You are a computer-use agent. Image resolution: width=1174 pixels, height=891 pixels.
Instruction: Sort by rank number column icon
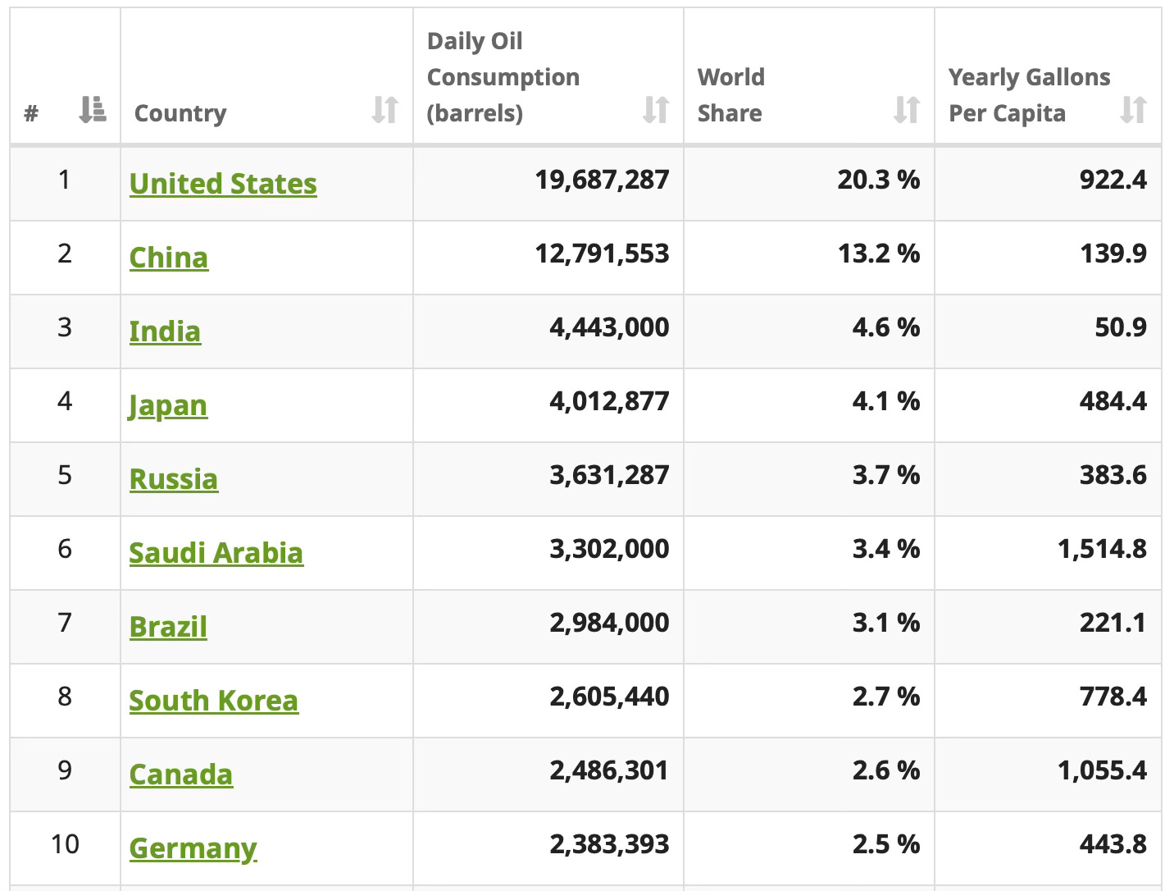click(93, 109)
